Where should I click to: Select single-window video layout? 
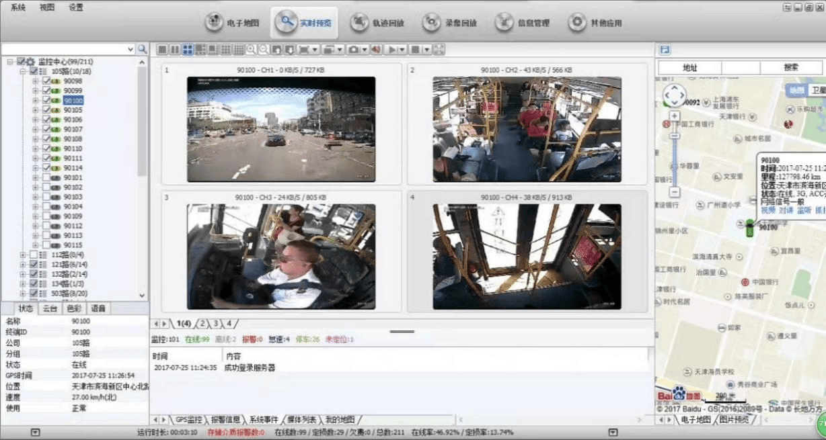coord(163,50)
